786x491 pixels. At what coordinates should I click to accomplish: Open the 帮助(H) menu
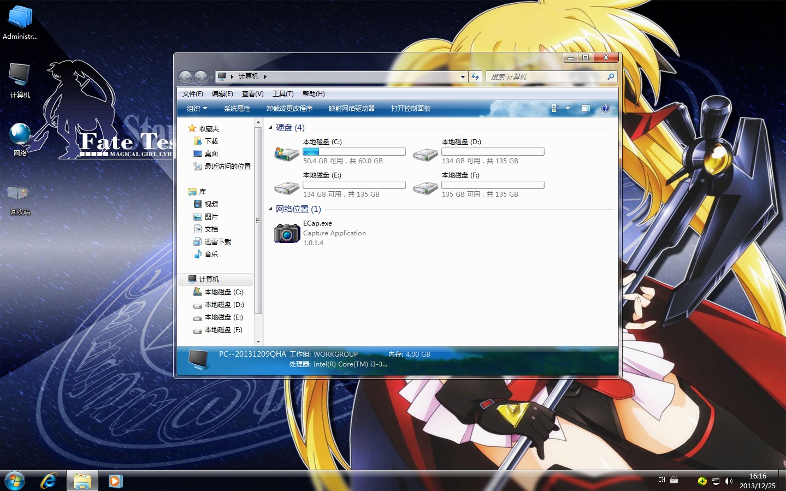point(314,94)
